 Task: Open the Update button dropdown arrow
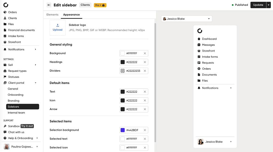268,5
